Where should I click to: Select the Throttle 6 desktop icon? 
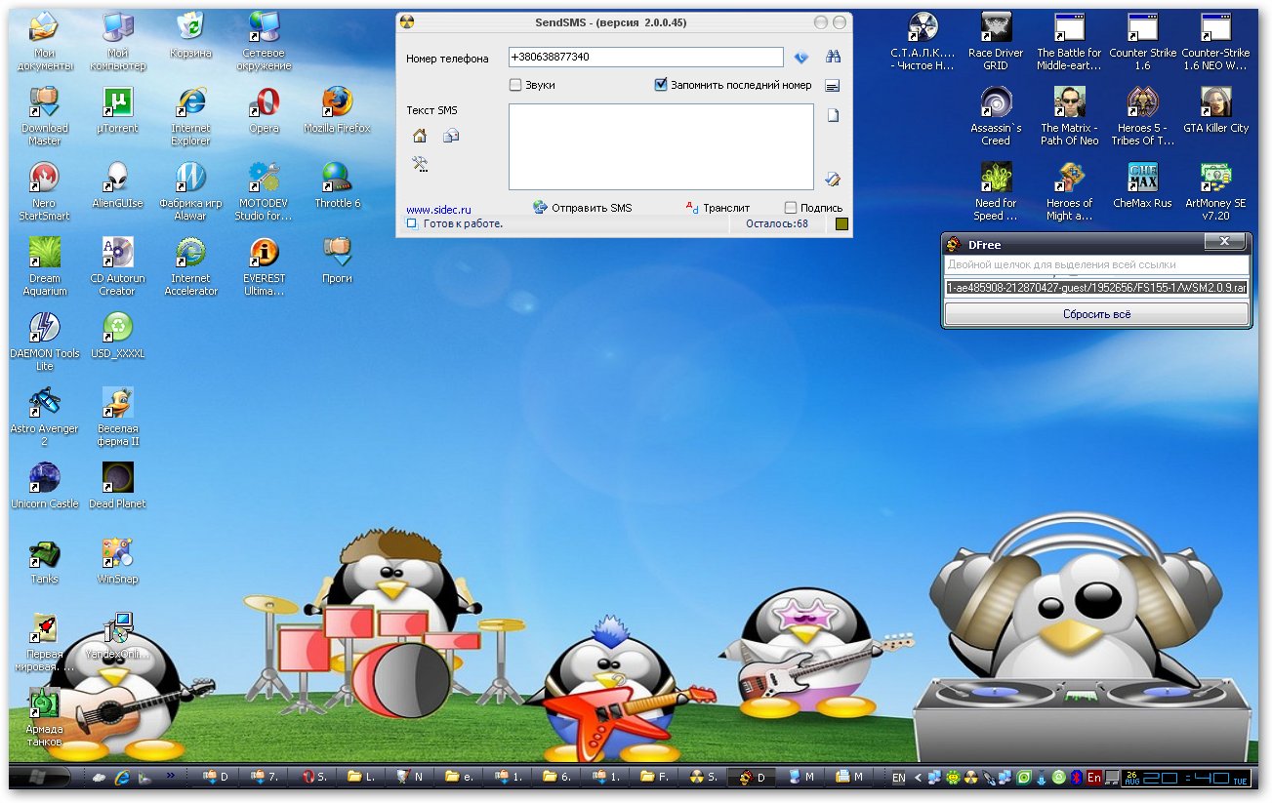tap(337, 185)
